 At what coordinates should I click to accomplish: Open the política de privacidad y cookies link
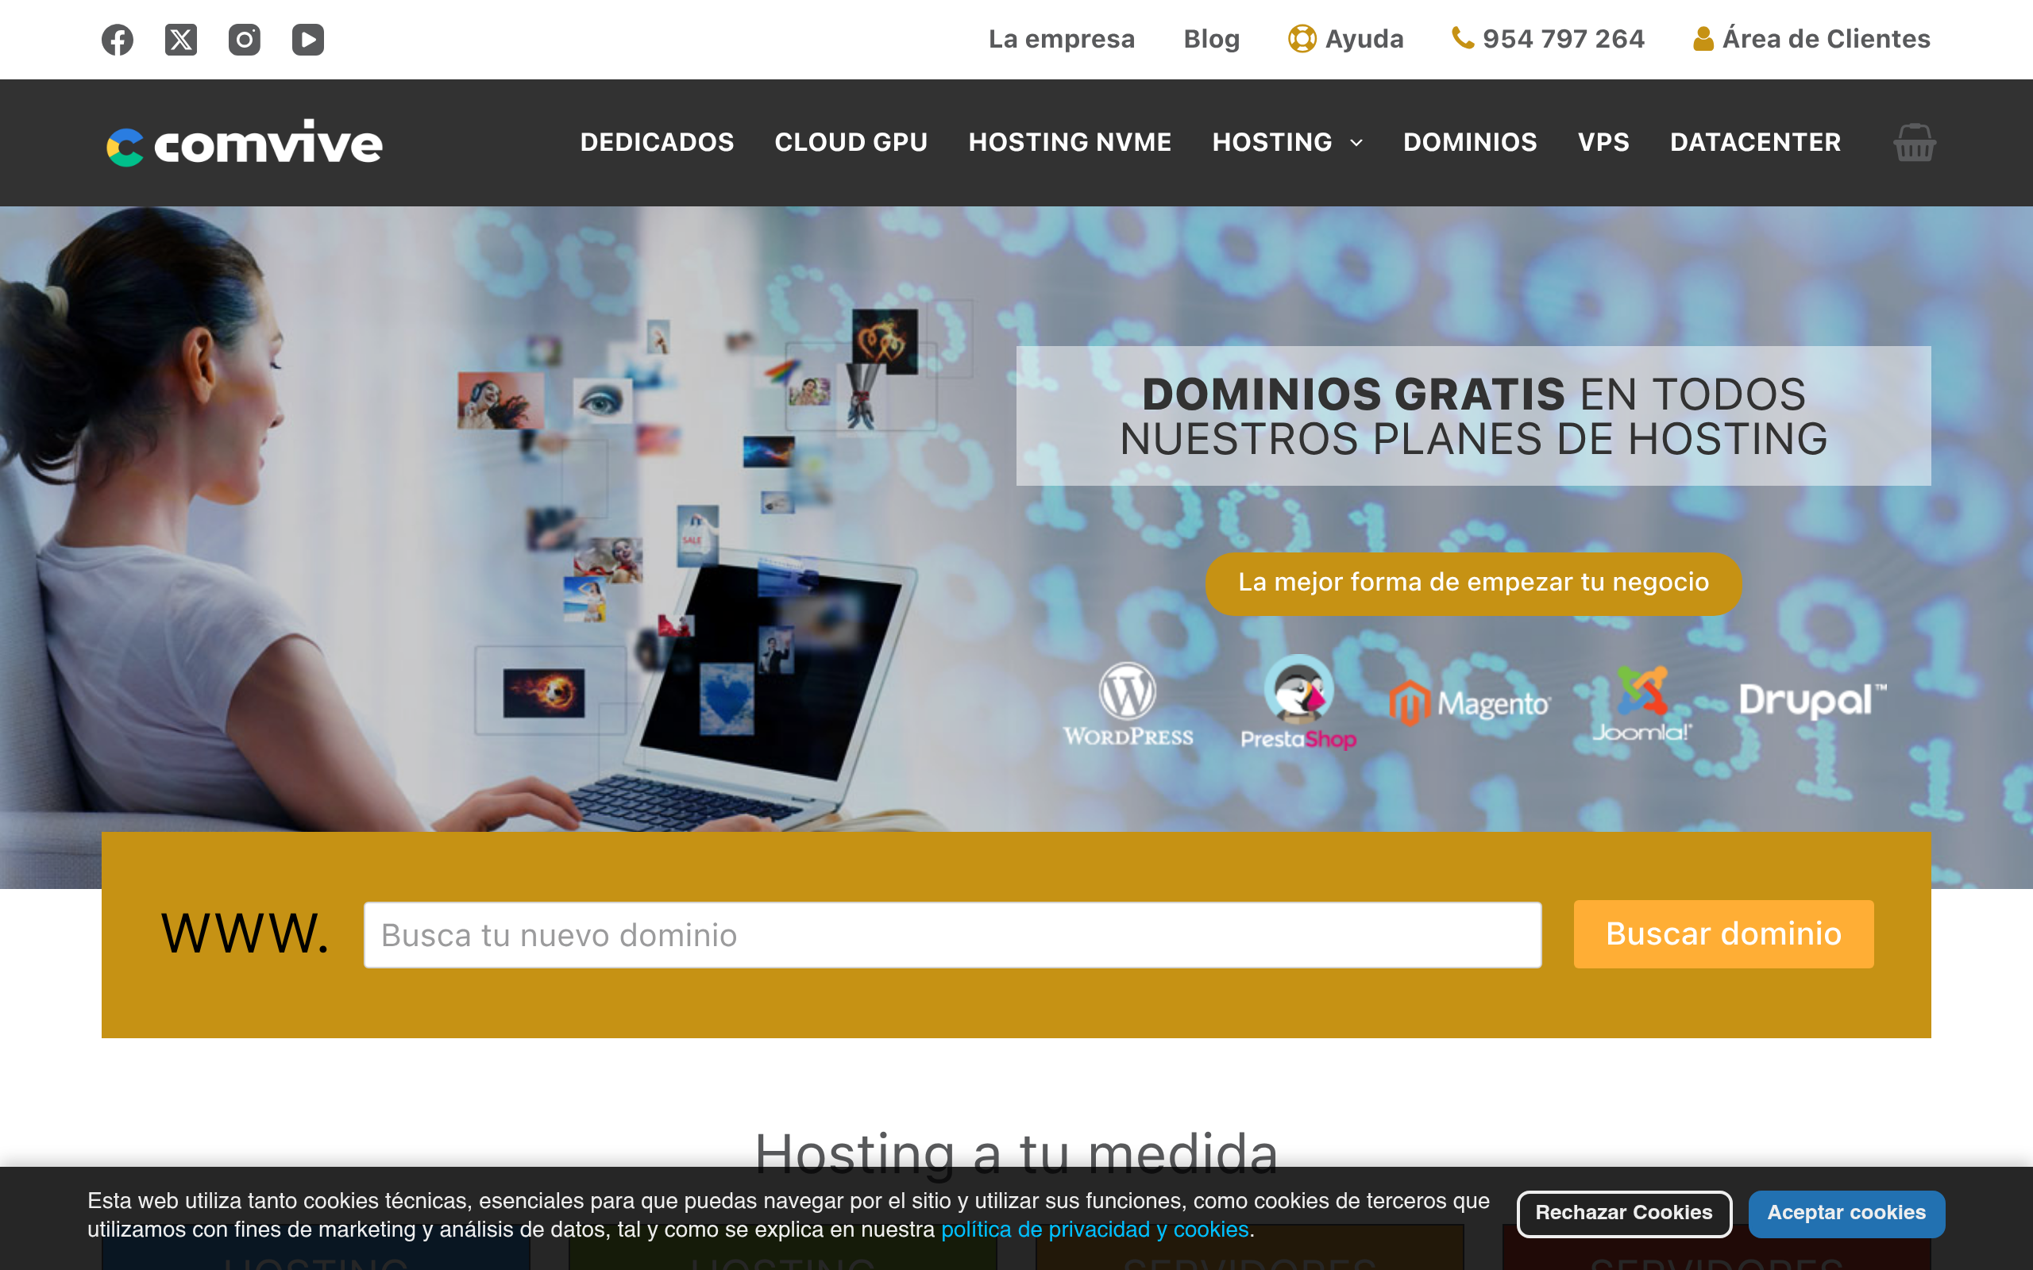click(1094, 1230)
